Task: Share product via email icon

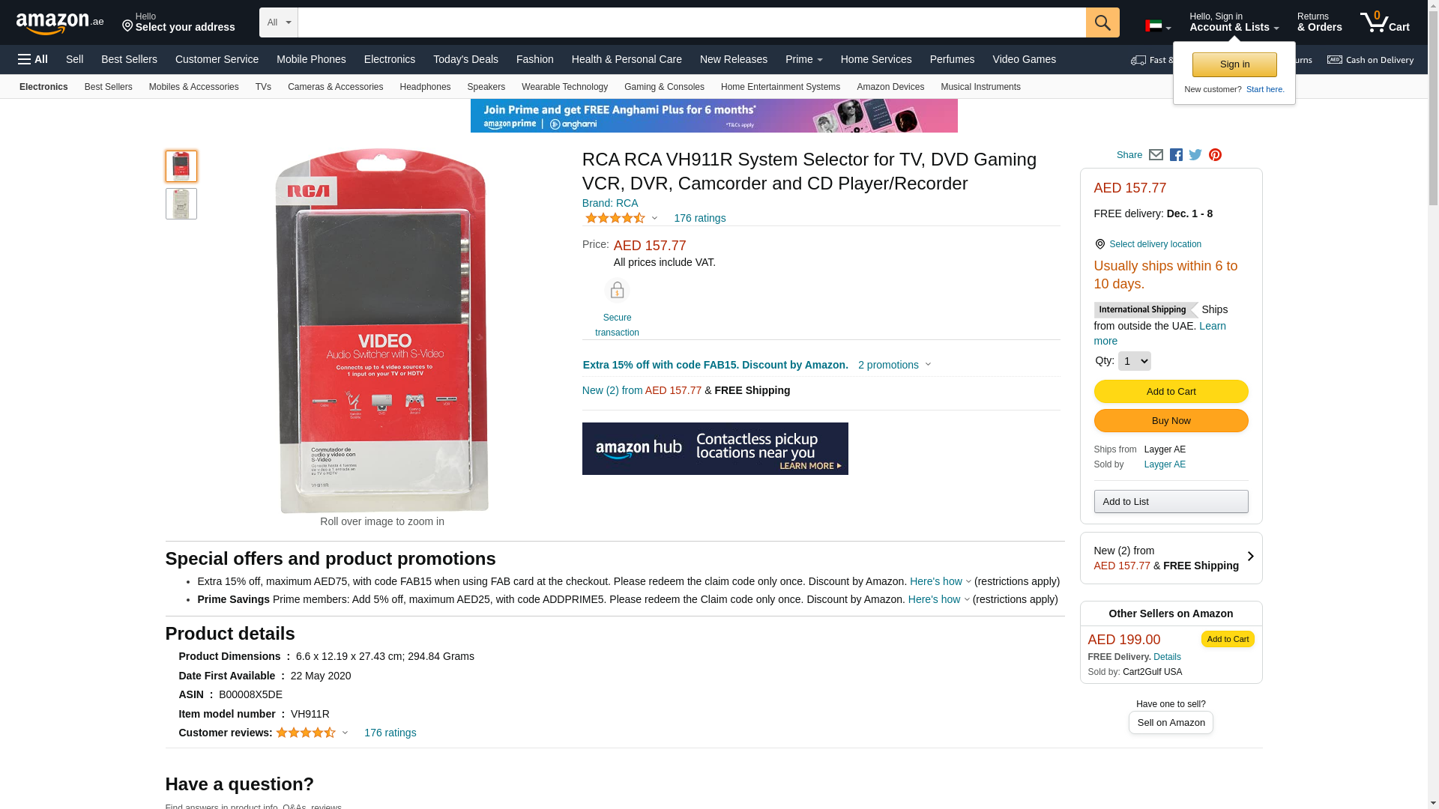Action: 1156,155
